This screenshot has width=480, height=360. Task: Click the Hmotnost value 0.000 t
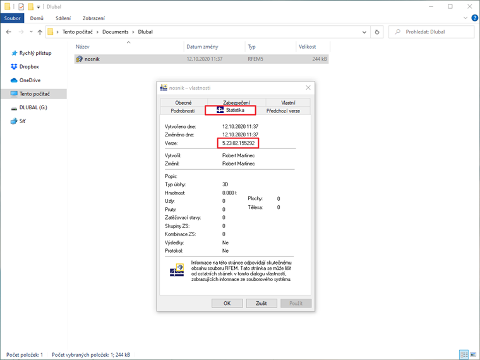click(230, 193)
